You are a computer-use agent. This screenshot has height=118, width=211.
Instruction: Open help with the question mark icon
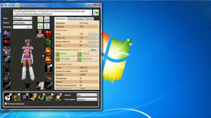click(x=47, y=26)
